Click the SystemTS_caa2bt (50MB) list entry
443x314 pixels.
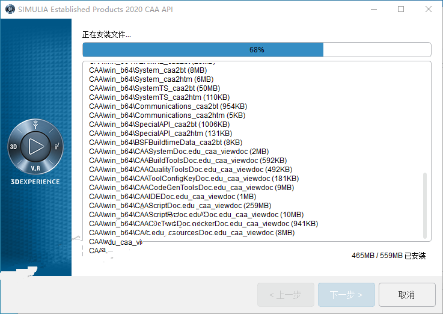[x=154, y=88]
